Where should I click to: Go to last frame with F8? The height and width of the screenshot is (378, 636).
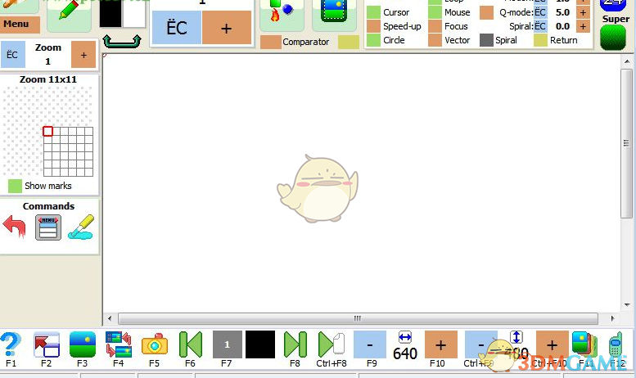tap(295, 344)
